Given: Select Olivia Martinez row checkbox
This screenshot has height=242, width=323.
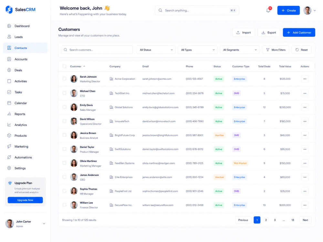Looking at the screenshot, I should [x=65, y=163].
